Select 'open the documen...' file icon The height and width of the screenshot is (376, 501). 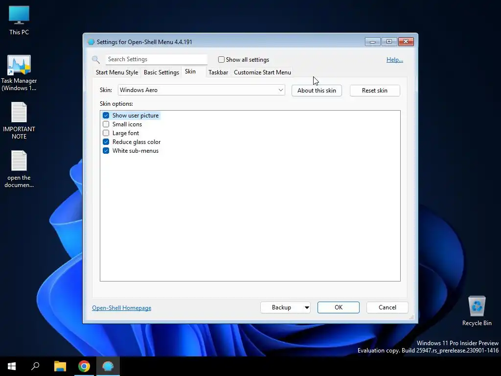point(19,169)
